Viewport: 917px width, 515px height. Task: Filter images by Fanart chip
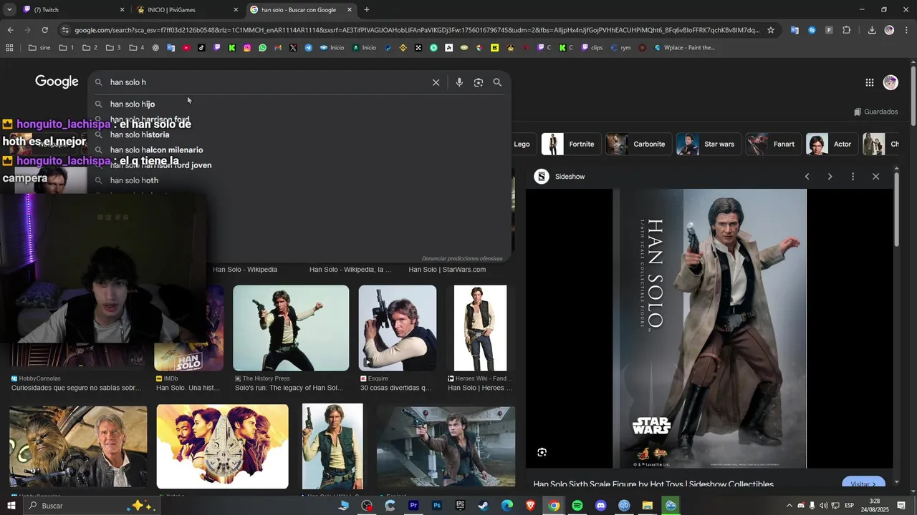click(772, 144)
